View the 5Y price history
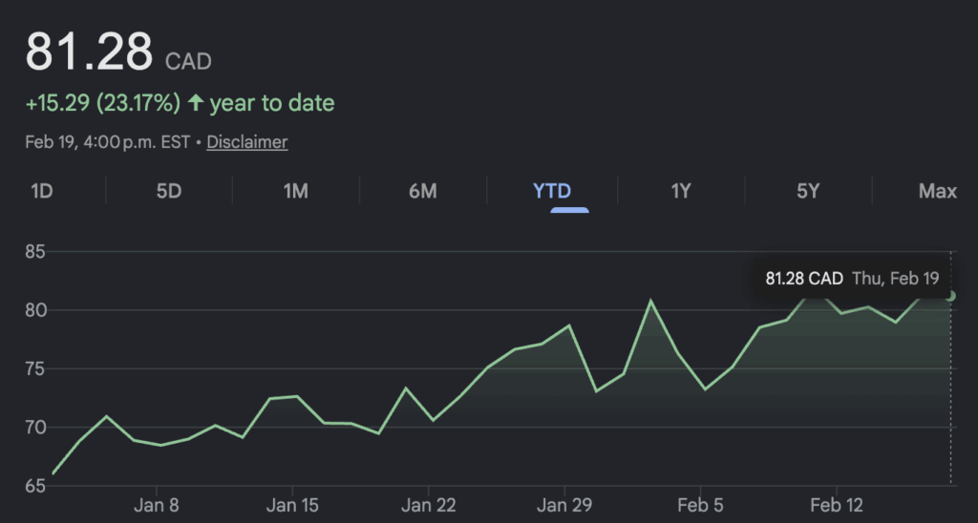Screen dimensions: 978x523 click(808, 191)
